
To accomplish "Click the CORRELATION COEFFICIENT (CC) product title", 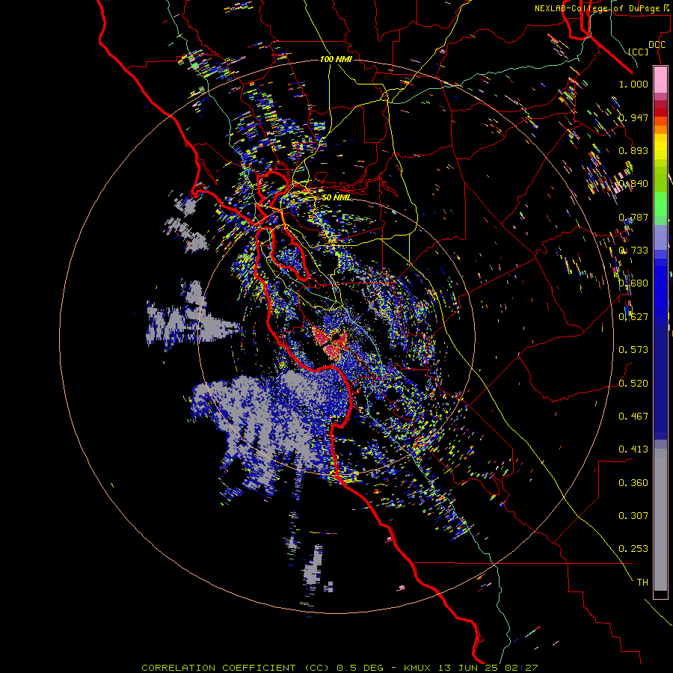I will click(236, 668).
